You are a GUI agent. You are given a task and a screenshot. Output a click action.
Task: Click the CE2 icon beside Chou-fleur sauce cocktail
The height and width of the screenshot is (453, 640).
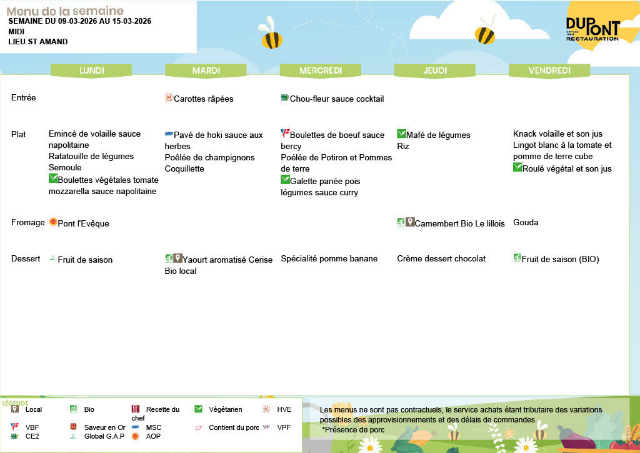[x=285, y=98]
